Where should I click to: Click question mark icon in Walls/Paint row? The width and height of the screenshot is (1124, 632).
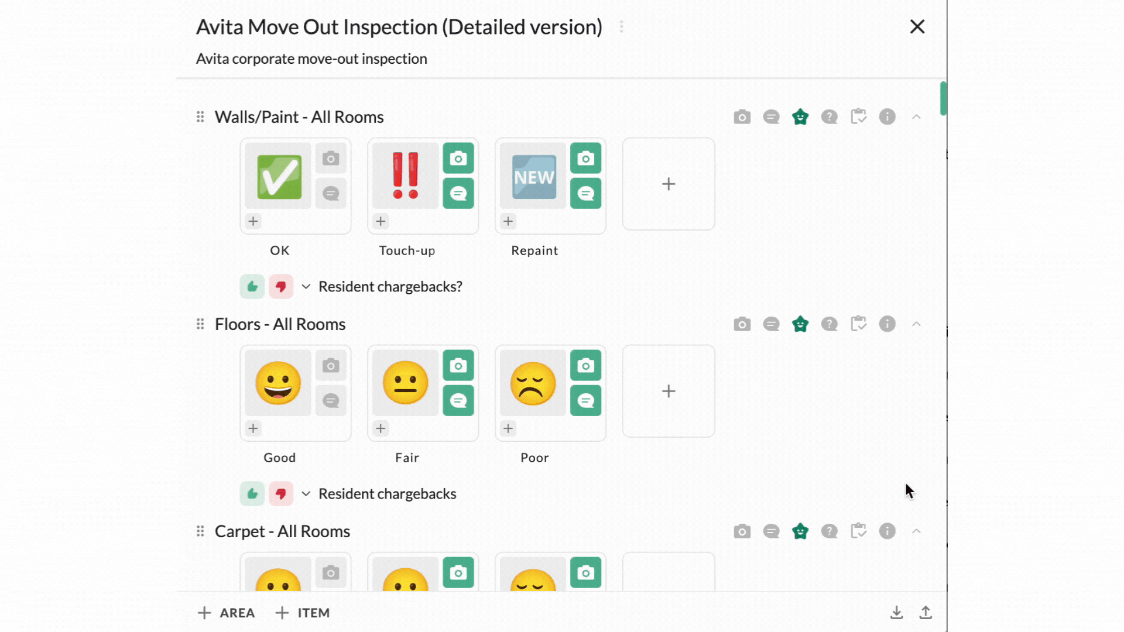[829, 117]
